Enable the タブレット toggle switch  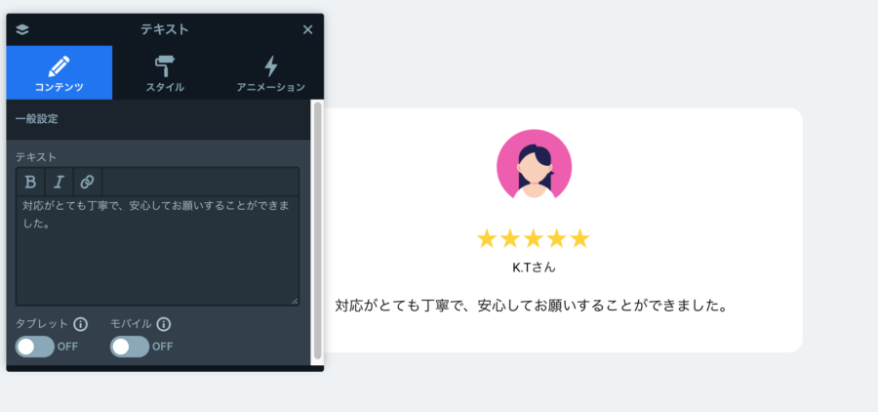pos(35,347)
